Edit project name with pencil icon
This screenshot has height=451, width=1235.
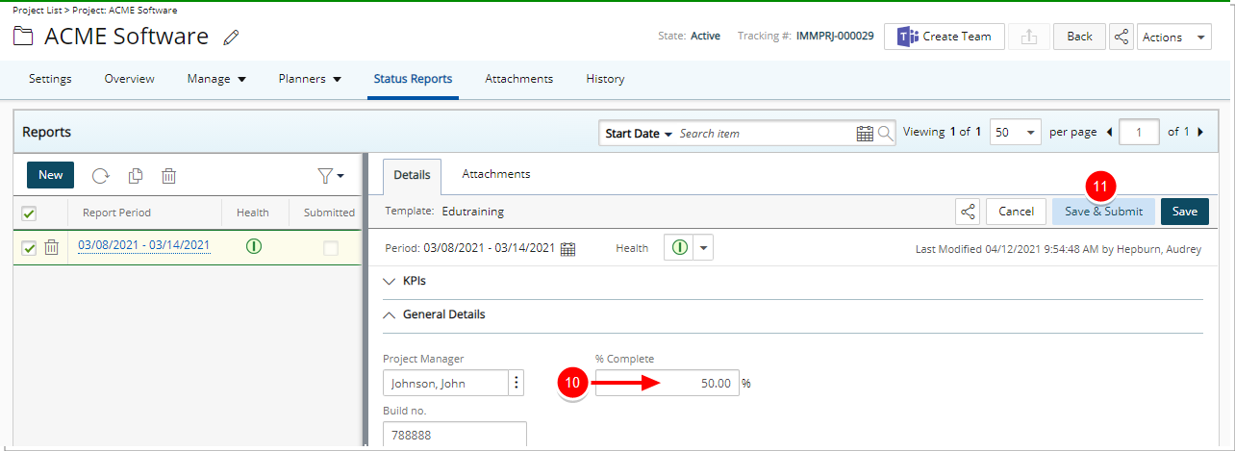(x=231, y=38)
